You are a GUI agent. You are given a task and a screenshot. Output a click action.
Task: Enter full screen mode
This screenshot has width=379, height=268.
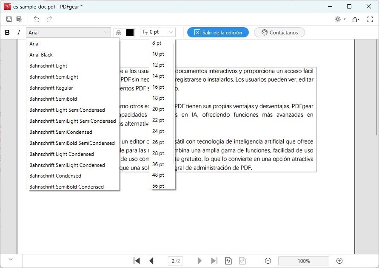370,19
